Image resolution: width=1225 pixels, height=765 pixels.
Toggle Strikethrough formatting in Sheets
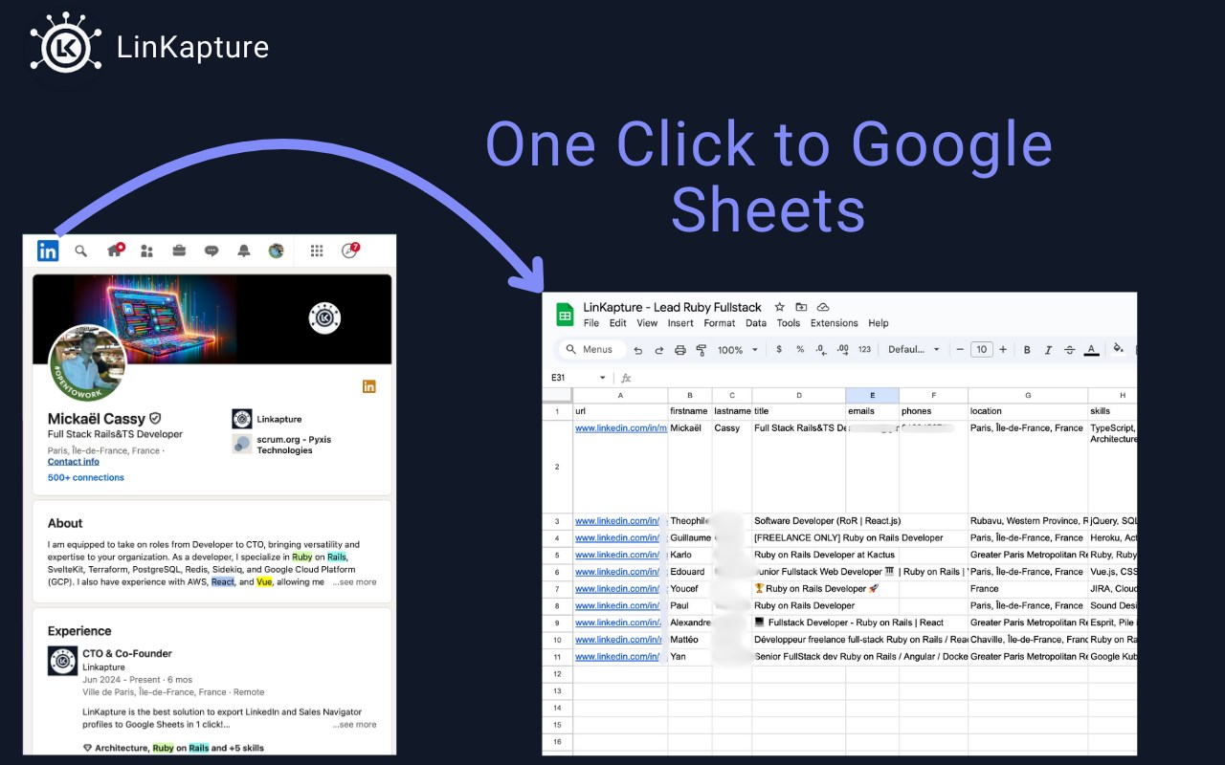tap(1069, 350)
